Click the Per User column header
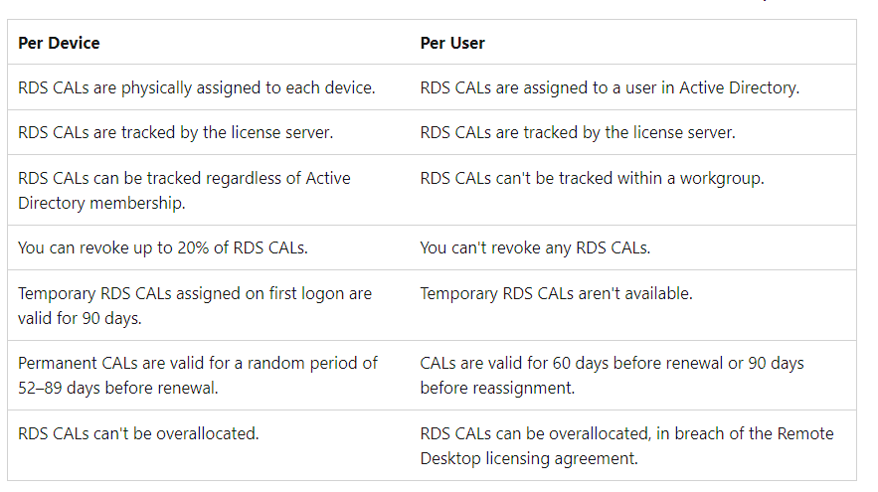The height and width of the screenshot is (492, 878). click(452, 44)
